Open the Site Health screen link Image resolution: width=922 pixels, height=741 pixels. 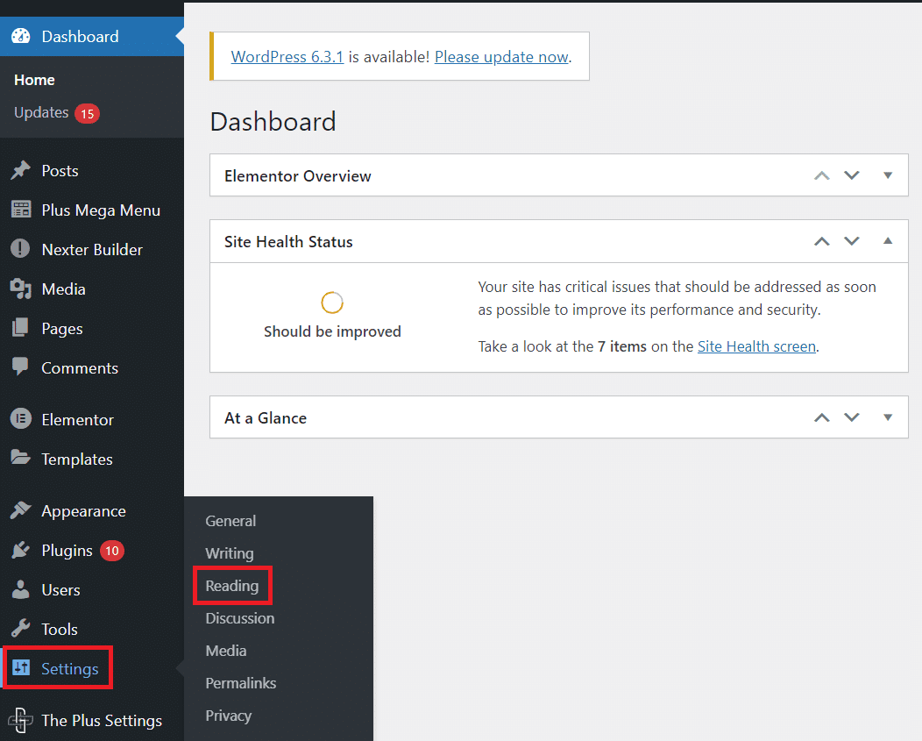(756, 346)
